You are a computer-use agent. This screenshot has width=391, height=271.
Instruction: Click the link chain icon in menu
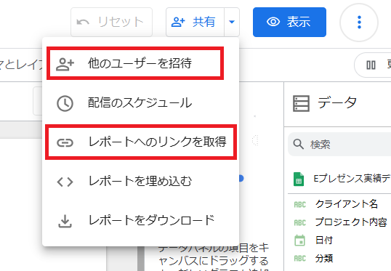(65, 142)
